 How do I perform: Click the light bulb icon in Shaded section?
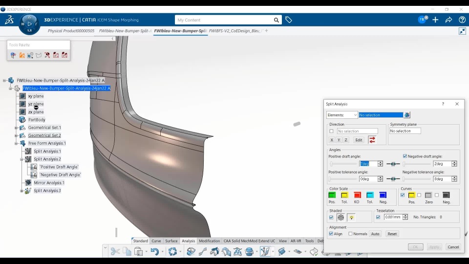tap(351, 217)
